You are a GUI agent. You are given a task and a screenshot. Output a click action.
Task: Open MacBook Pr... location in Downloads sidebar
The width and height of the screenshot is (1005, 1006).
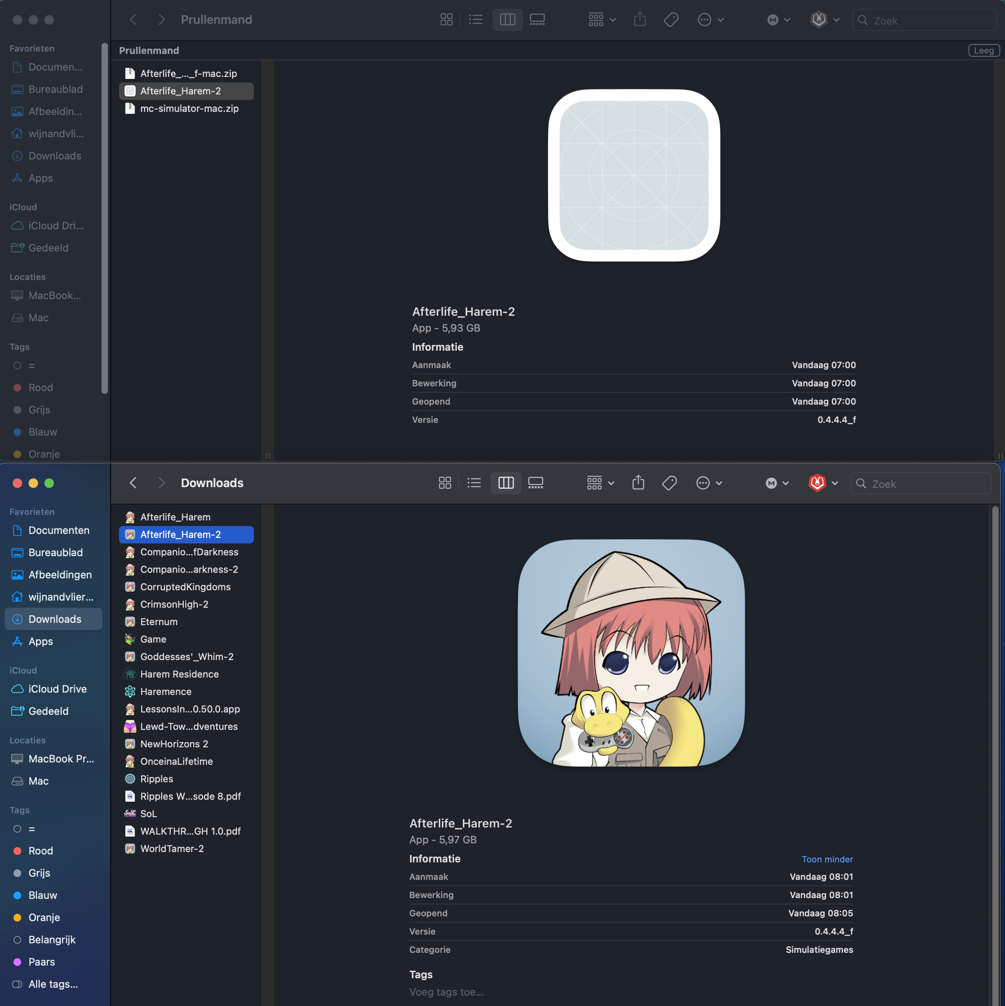[x=53, y=759]
